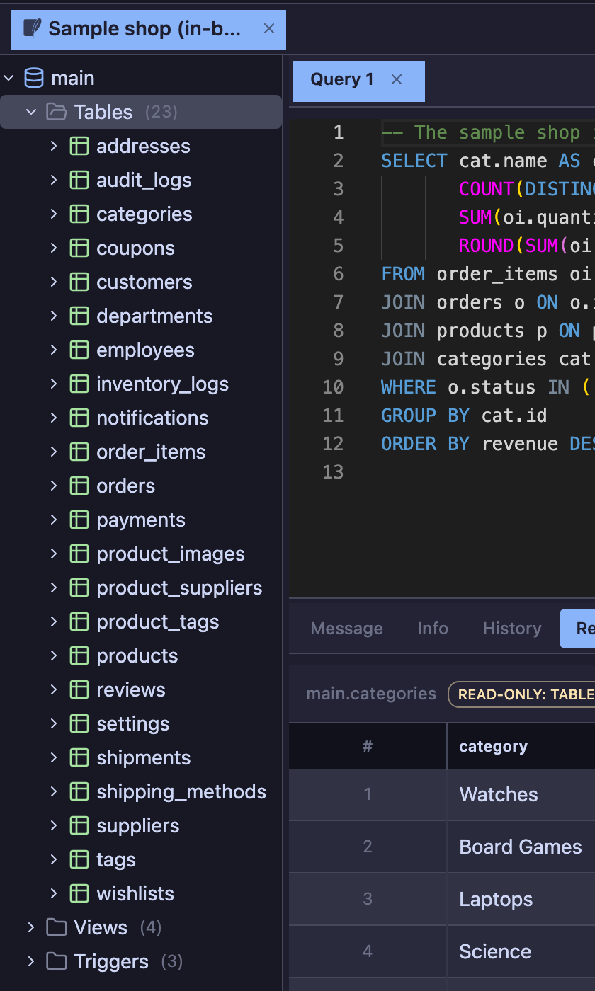
Task: Close the Sample shop connection tab
Action: [269, 28]
